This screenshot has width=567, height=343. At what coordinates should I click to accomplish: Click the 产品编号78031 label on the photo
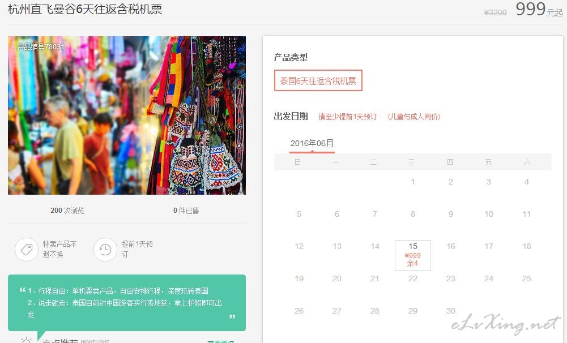coord(41,46)
